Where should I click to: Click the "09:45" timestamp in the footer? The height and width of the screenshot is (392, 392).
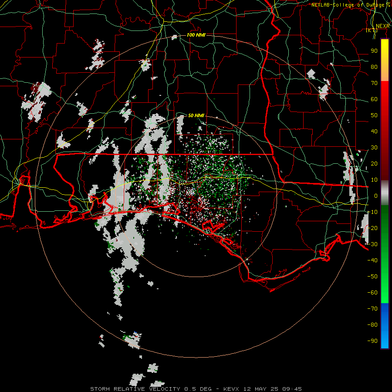coord(292,389)
